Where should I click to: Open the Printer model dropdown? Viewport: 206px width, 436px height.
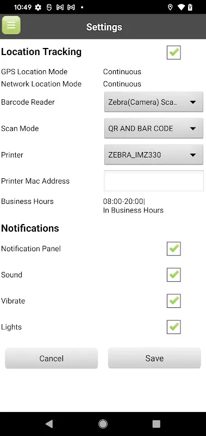[x=154, y=155]
